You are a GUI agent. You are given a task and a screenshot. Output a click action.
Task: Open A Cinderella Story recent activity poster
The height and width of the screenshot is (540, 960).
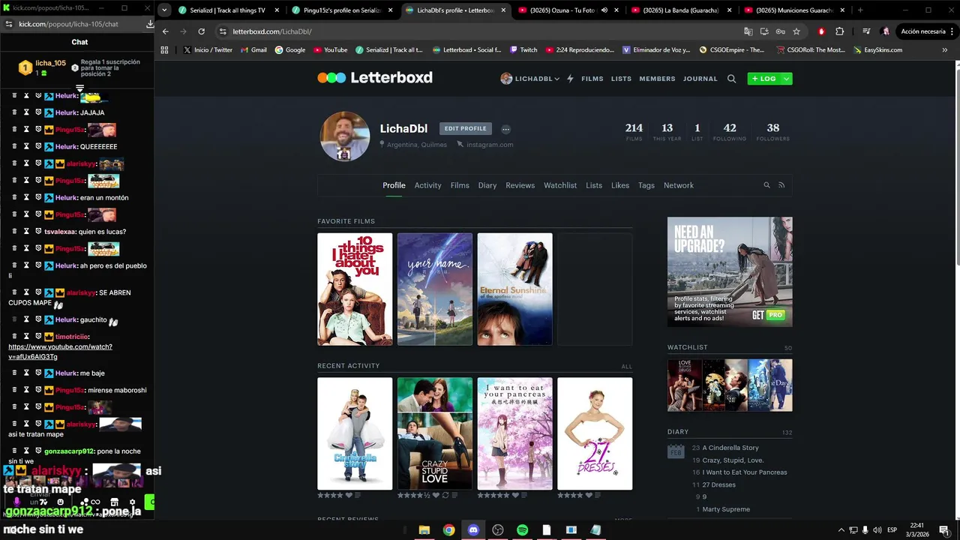coord(355,433)
